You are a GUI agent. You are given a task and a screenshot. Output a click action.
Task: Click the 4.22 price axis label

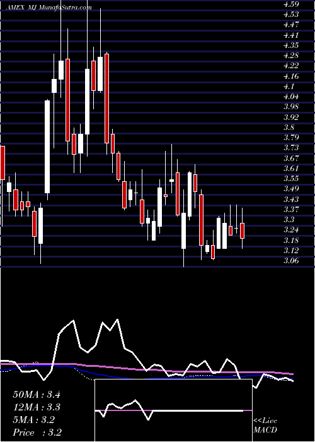[x=291, y=66]
